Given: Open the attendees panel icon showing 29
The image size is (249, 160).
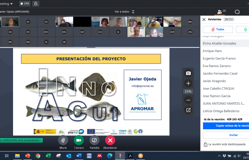Looking at the screenshot, I should coord(221,12).
